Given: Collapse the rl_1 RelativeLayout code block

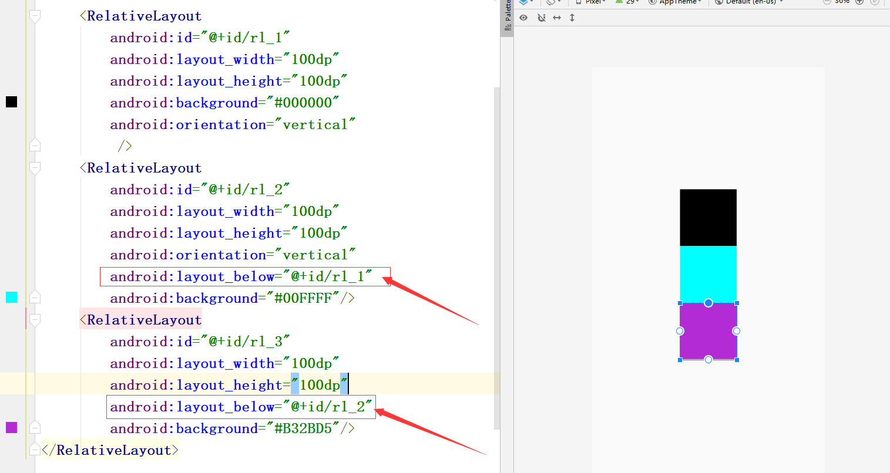Looking at the screenshot, I should pos(34,16).
